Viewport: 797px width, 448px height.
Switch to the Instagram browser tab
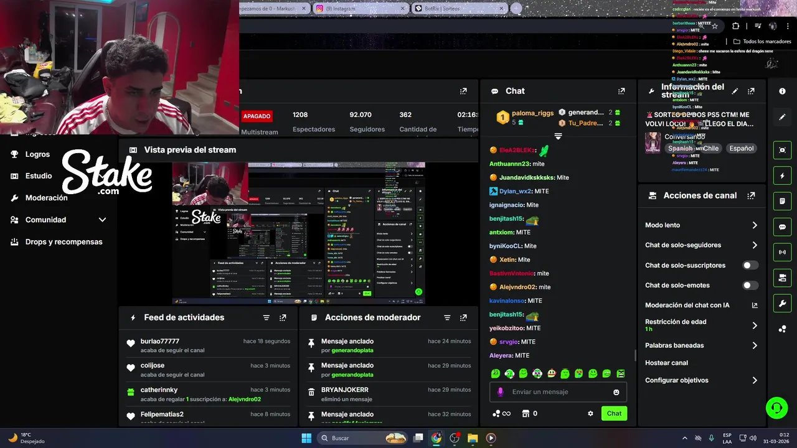pyautogui.click(x=361, y=8)
